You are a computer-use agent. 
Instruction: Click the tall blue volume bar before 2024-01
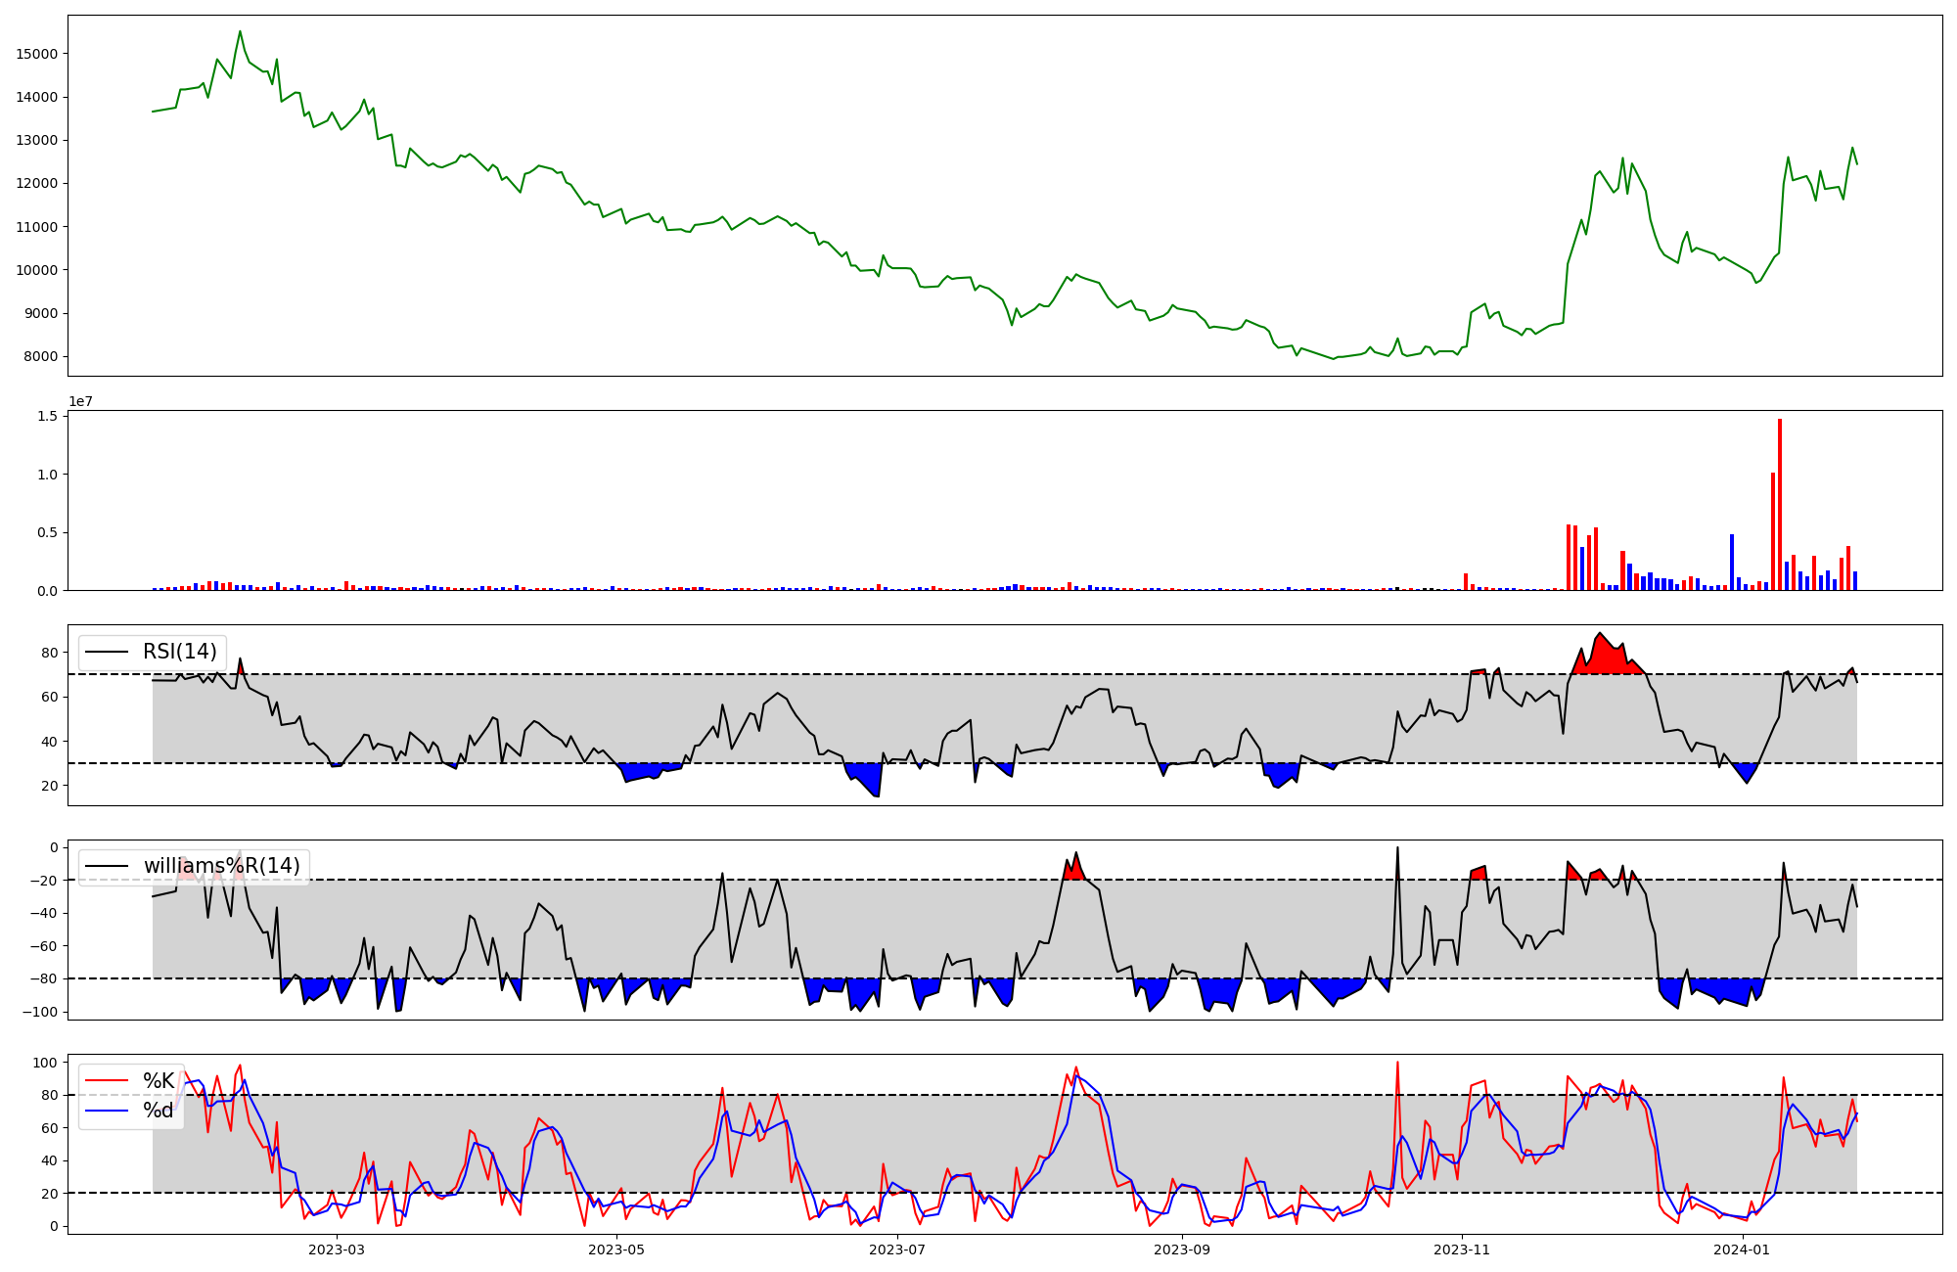[x=1732, y=563]
